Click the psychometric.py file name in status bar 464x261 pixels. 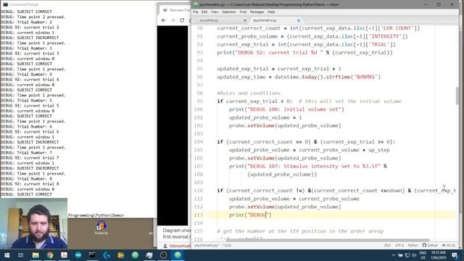click(x=206, y=245)
